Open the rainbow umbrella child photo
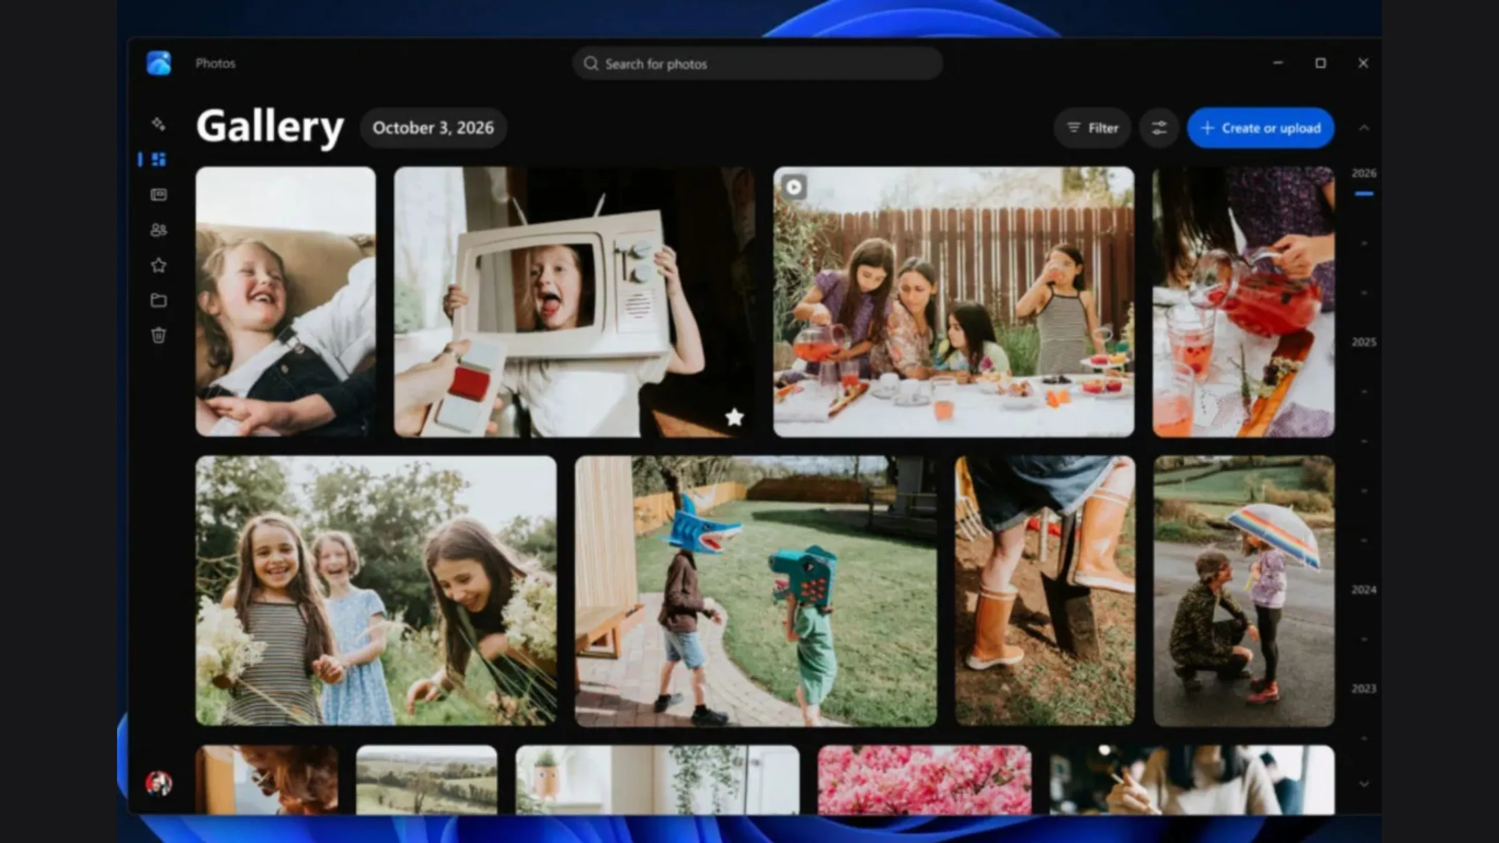Screen dimensions: 1499x843 coord(1244,591)
